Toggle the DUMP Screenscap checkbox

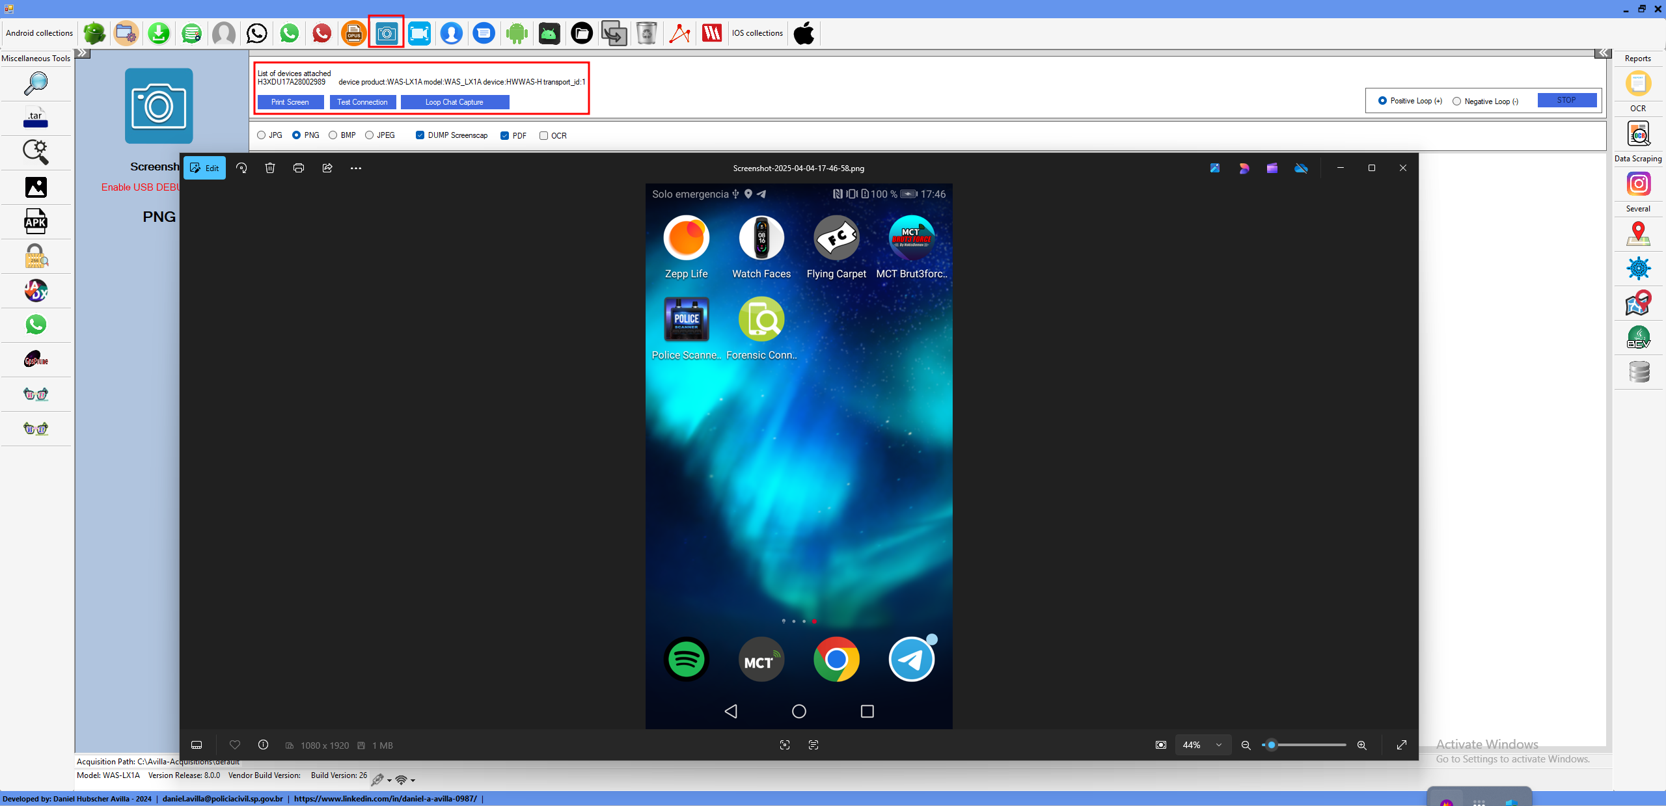point(420,135)
